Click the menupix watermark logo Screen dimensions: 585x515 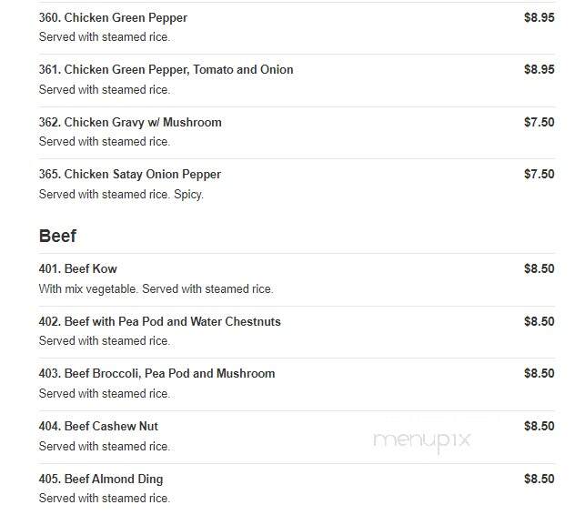[x=422, y=440]
